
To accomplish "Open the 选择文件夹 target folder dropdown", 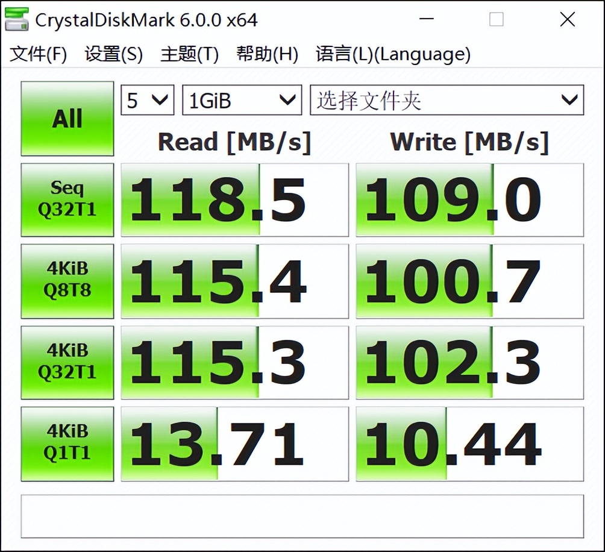I will (446, 100).
